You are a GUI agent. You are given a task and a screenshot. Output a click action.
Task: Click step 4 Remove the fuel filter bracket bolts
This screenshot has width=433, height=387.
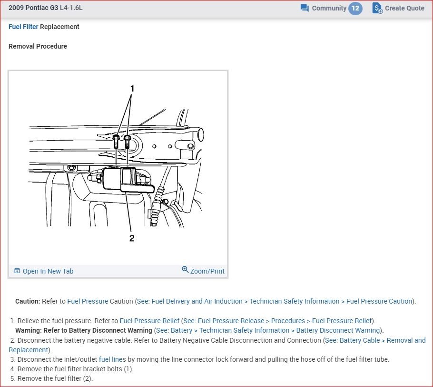tap(72, 369)
